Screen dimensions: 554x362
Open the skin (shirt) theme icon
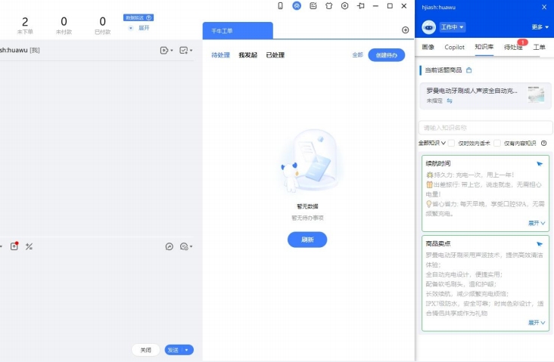tap(329, 5)
